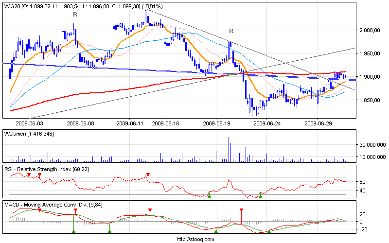Click the 2009-06-16 date label
Viewport: 389px width, 243px height.
point(165,123)
